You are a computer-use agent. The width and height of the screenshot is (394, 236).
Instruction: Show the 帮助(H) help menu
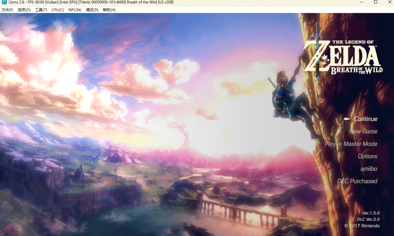coord(109,10)
